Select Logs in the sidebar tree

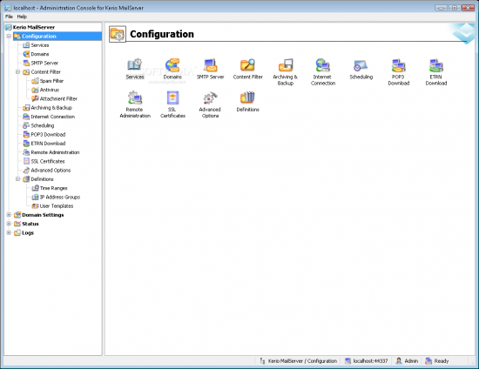[28, 232]
